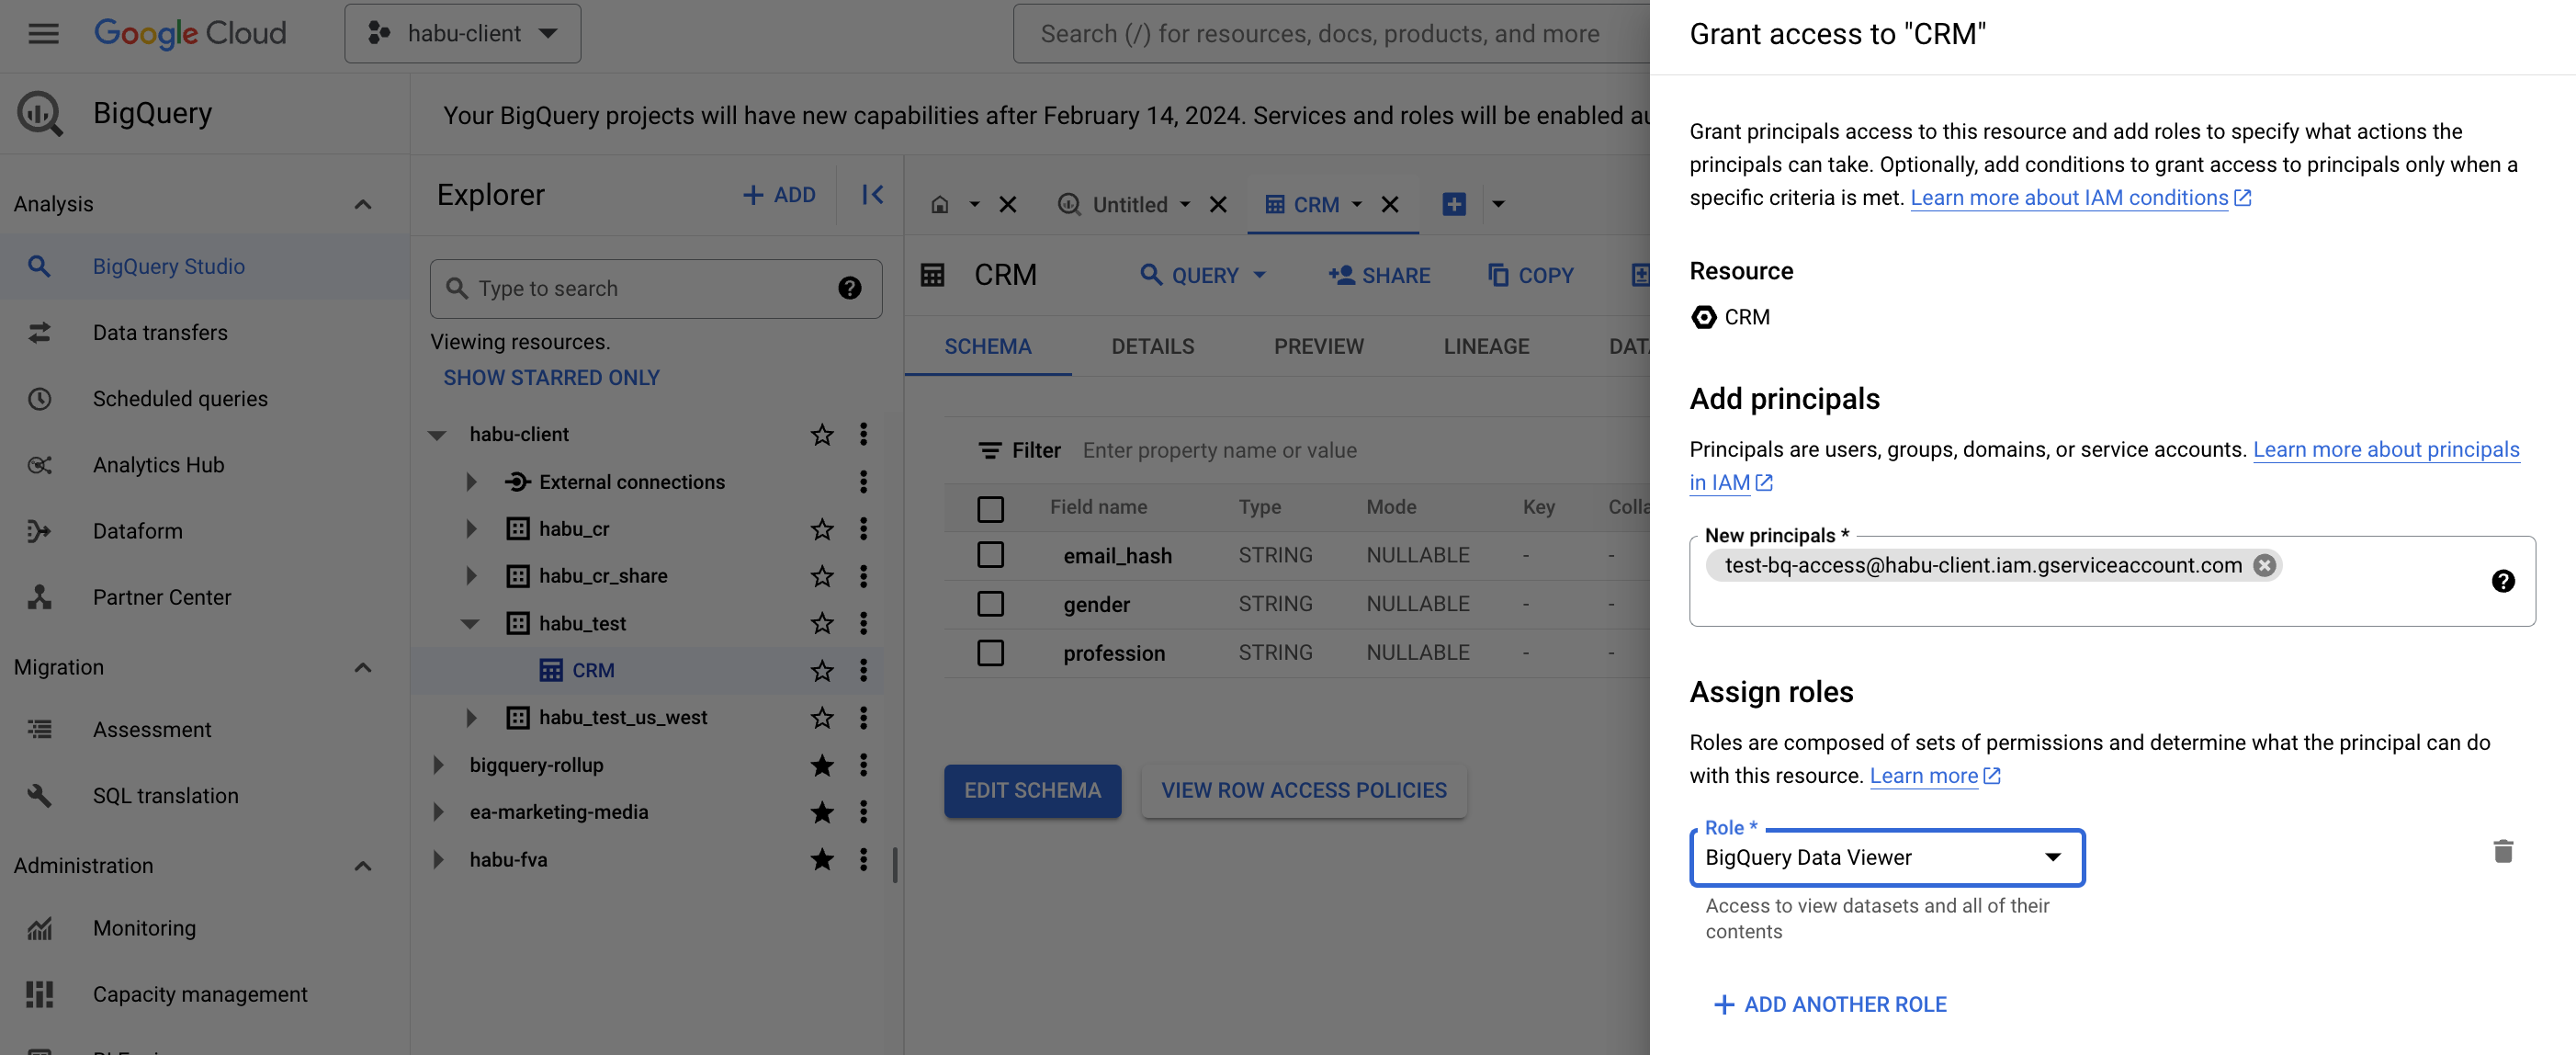Delete the BigQuery Data Viewer role
This screenshot has width=2576, height=1055.
click(x=2502, y=851)
